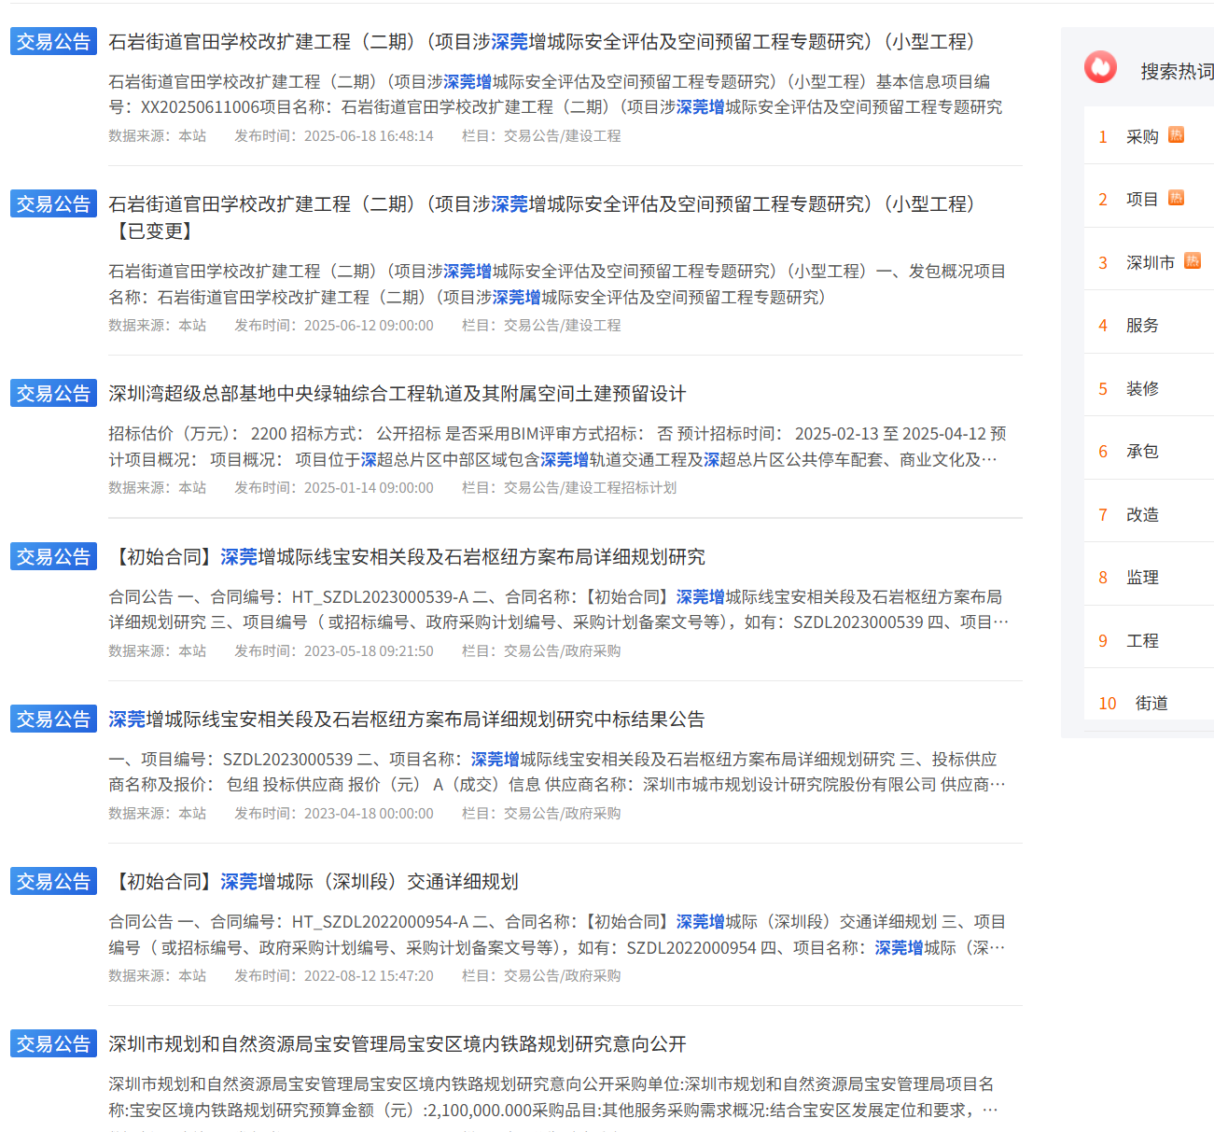Screen dimensions: 1214x1132
Task: Click summary containing HT_SZDL2023000539-A
Action: pos(558,609)
